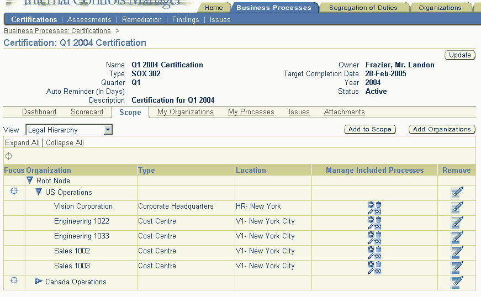481x297 pixels.
Task: Click the focus crosshair icon above table header
Action: point(9,156)
